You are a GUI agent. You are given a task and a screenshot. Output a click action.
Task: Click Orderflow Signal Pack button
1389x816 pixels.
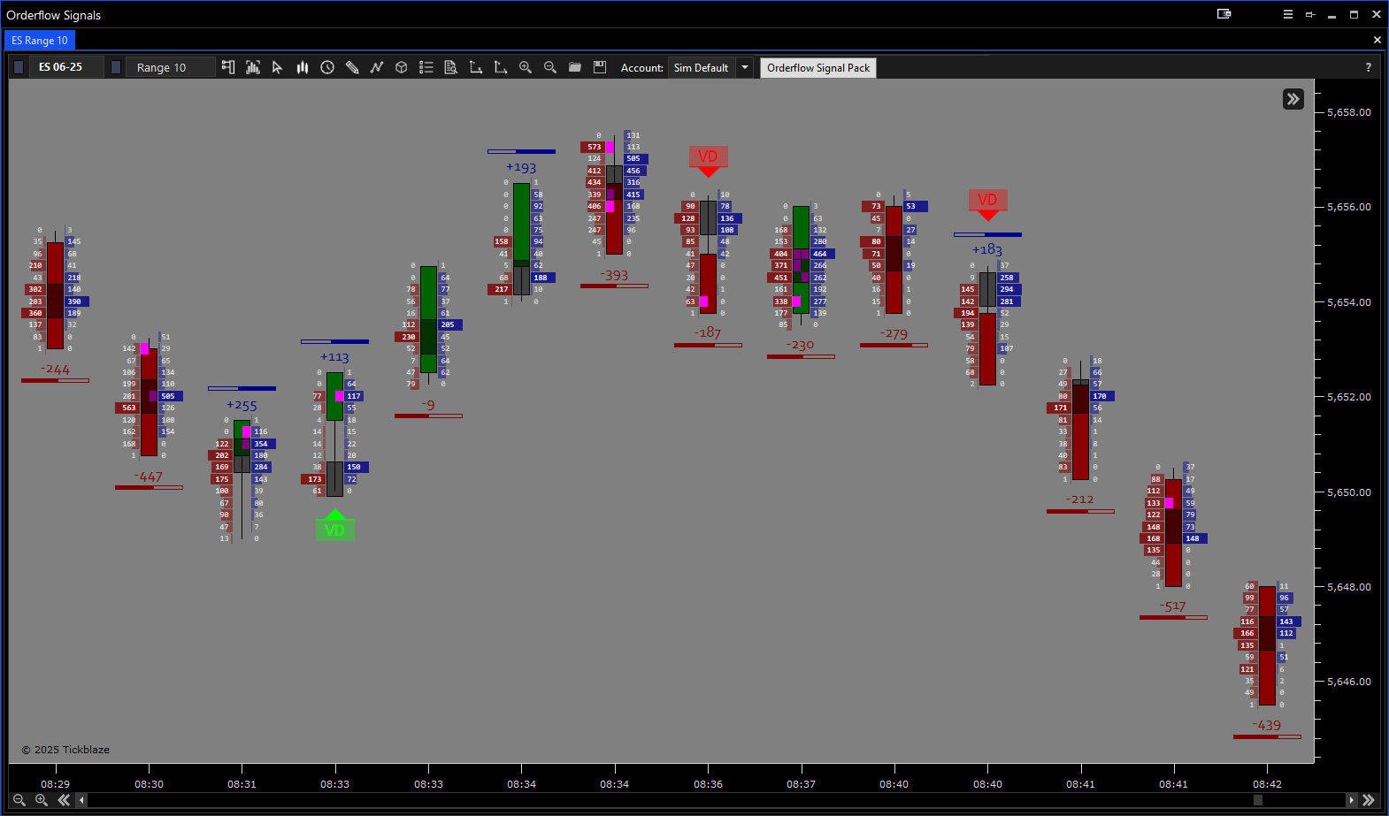tap(818, 68)
